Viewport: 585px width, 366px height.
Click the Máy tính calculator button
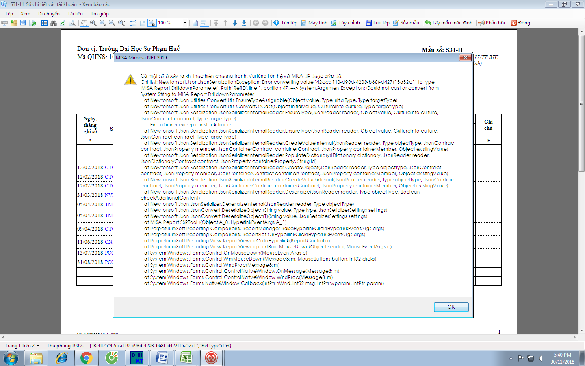pyautogui.click(x=314, y=23)
